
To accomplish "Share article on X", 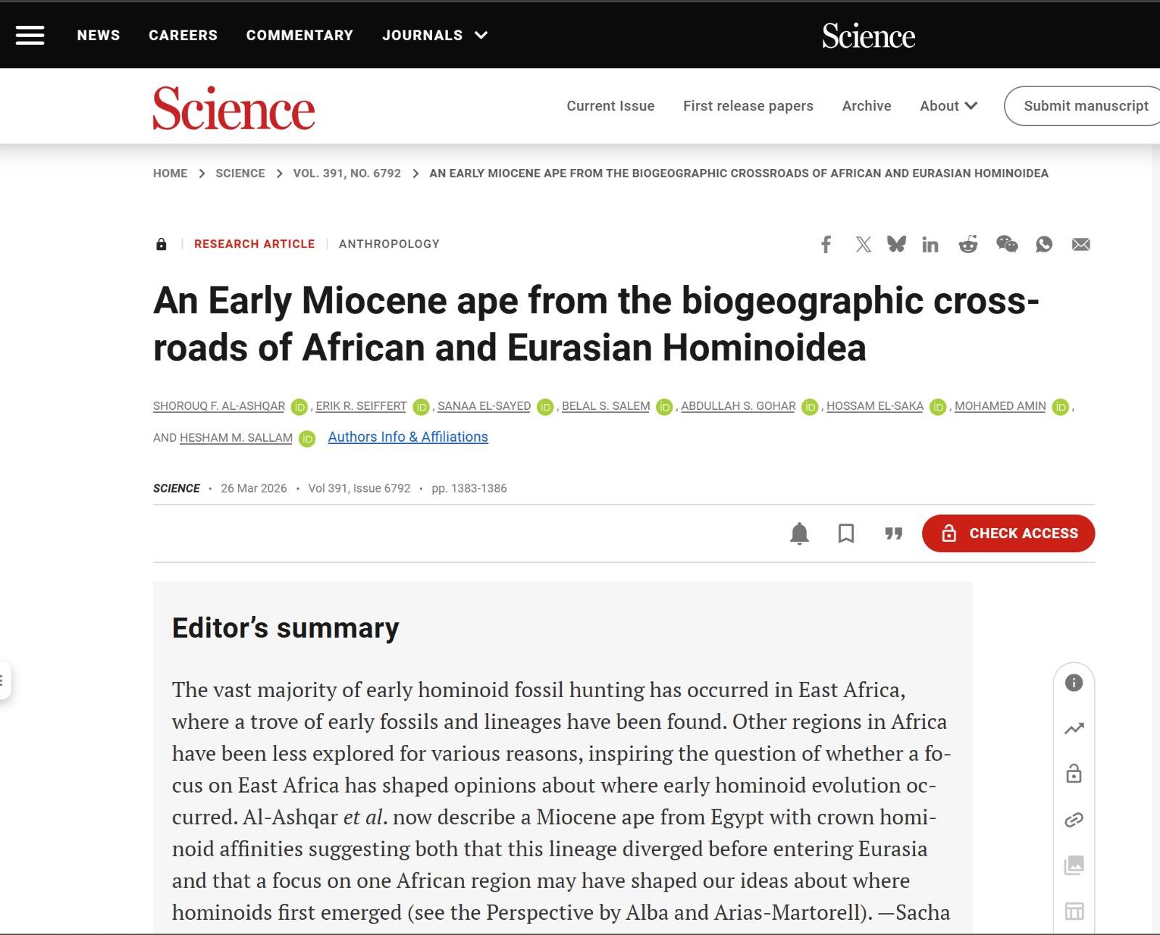I will click(x=863, y=244).
